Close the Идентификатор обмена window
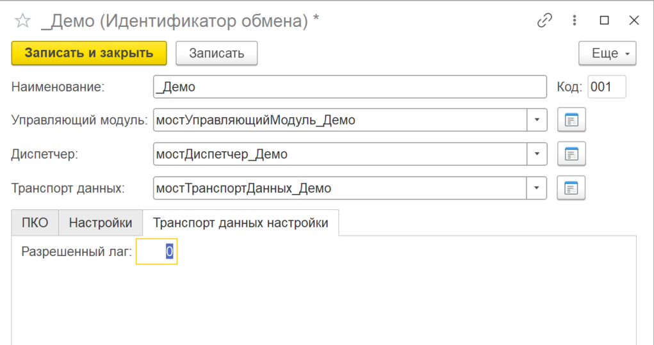This screenshot has height=345, width=654. (634, 20)
